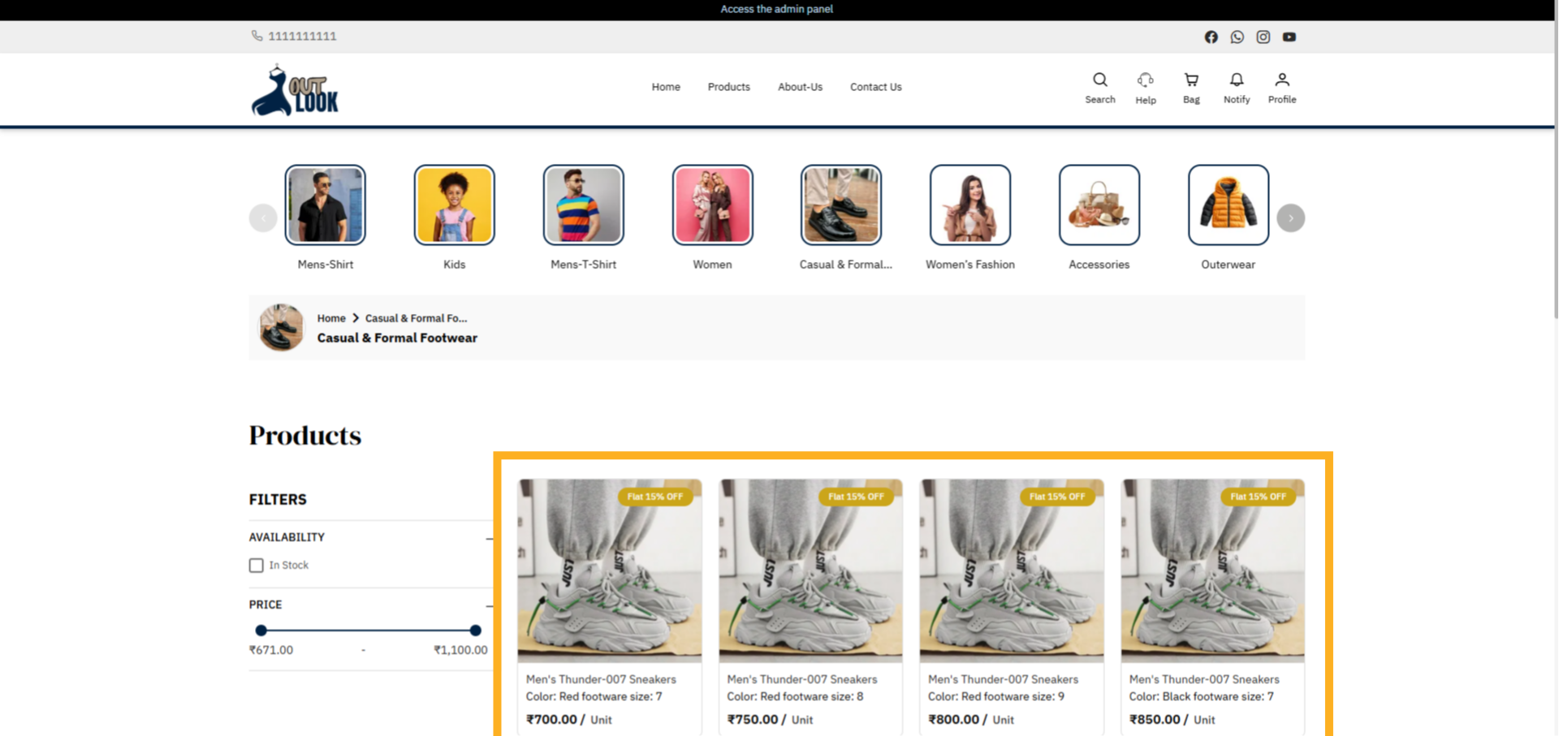The width and height of the screenshot is (1559, 736).
Task: Open the YouTube channel icon
Action: [1289, 37]
